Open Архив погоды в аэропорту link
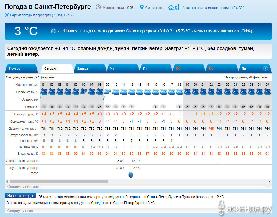Screen dimensions: 277x217 (43, 15)
